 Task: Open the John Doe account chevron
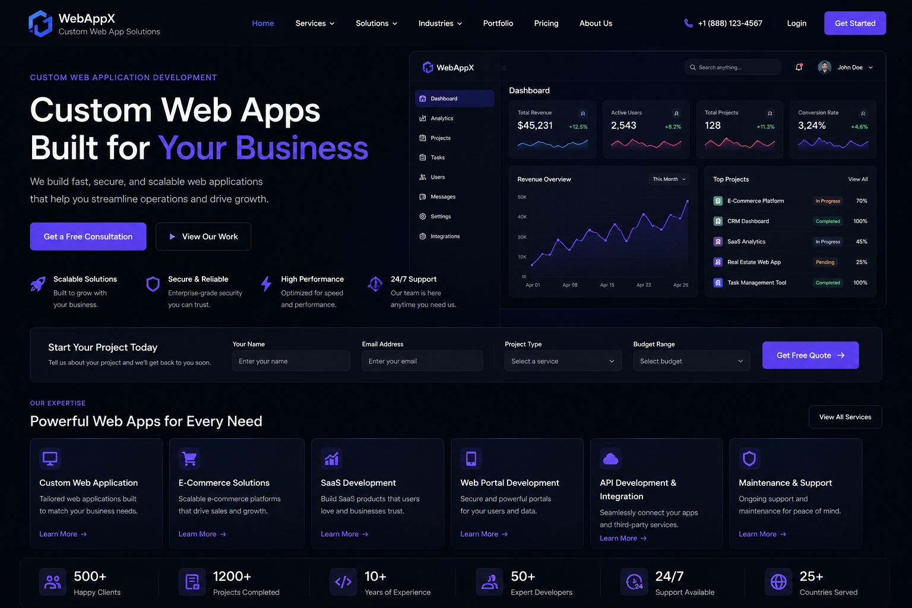871,68
